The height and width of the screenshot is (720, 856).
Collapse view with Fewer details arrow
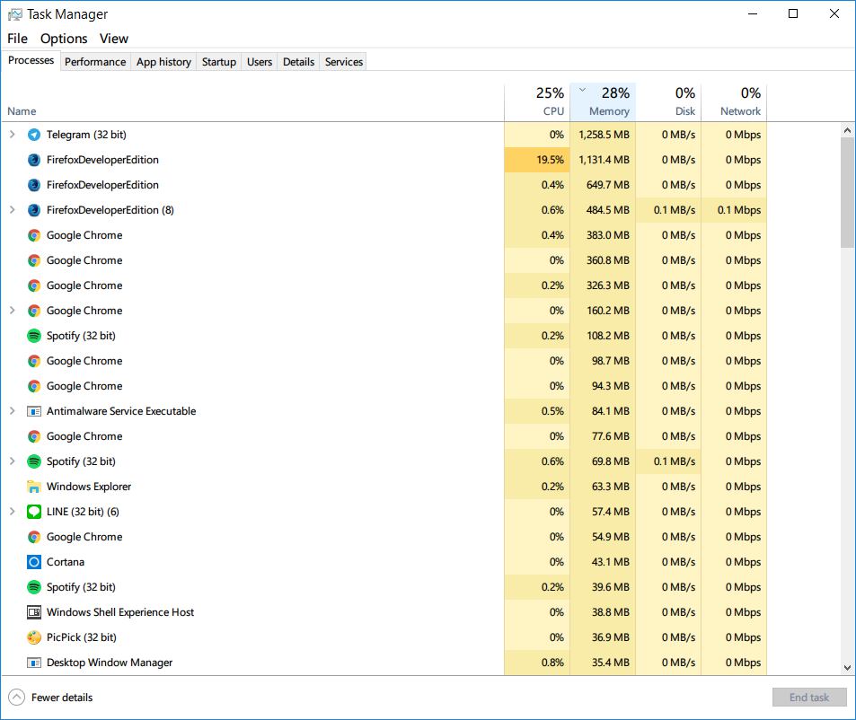coord(16,697)
